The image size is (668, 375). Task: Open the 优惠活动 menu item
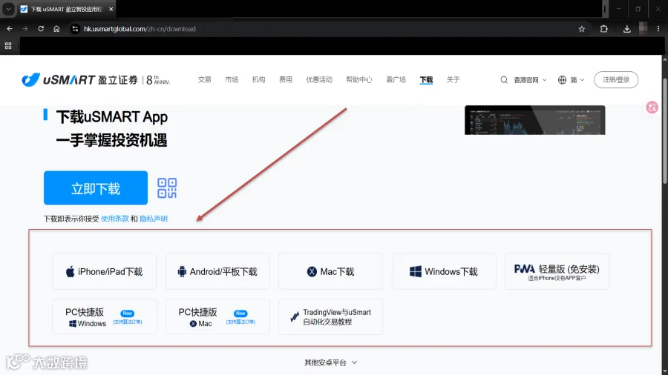[319, 79]
